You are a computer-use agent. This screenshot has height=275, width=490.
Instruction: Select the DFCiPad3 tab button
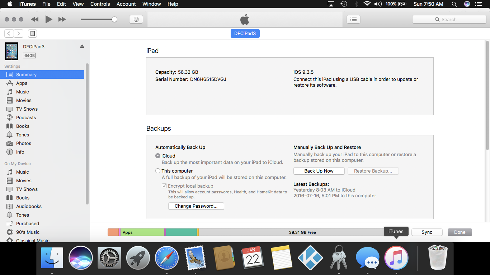pyautogui.click(x=245, y=33)
